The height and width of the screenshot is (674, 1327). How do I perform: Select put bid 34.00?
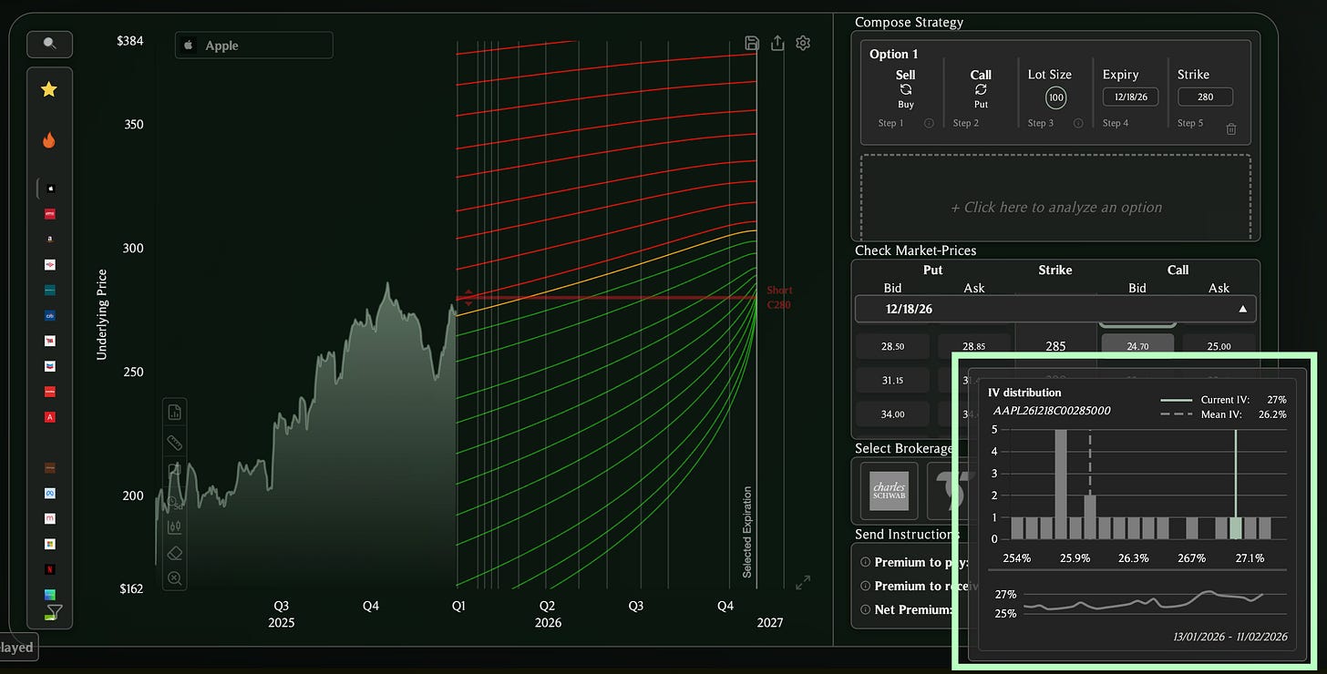click(892, 414)
